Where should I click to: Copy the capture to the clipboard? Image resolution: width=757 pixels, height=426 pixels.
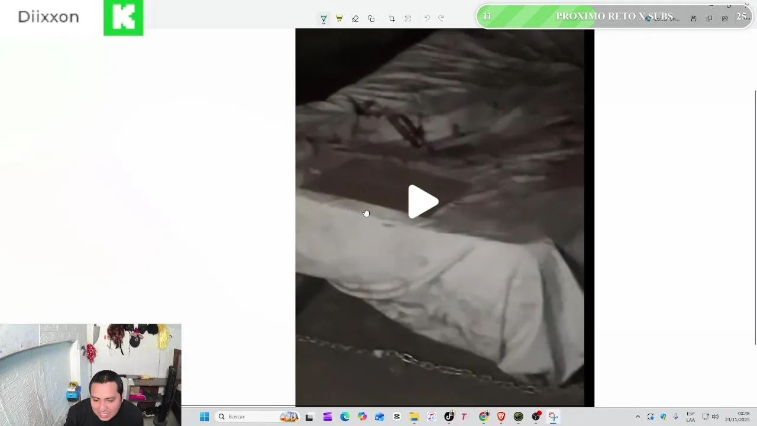click(709, 18)
